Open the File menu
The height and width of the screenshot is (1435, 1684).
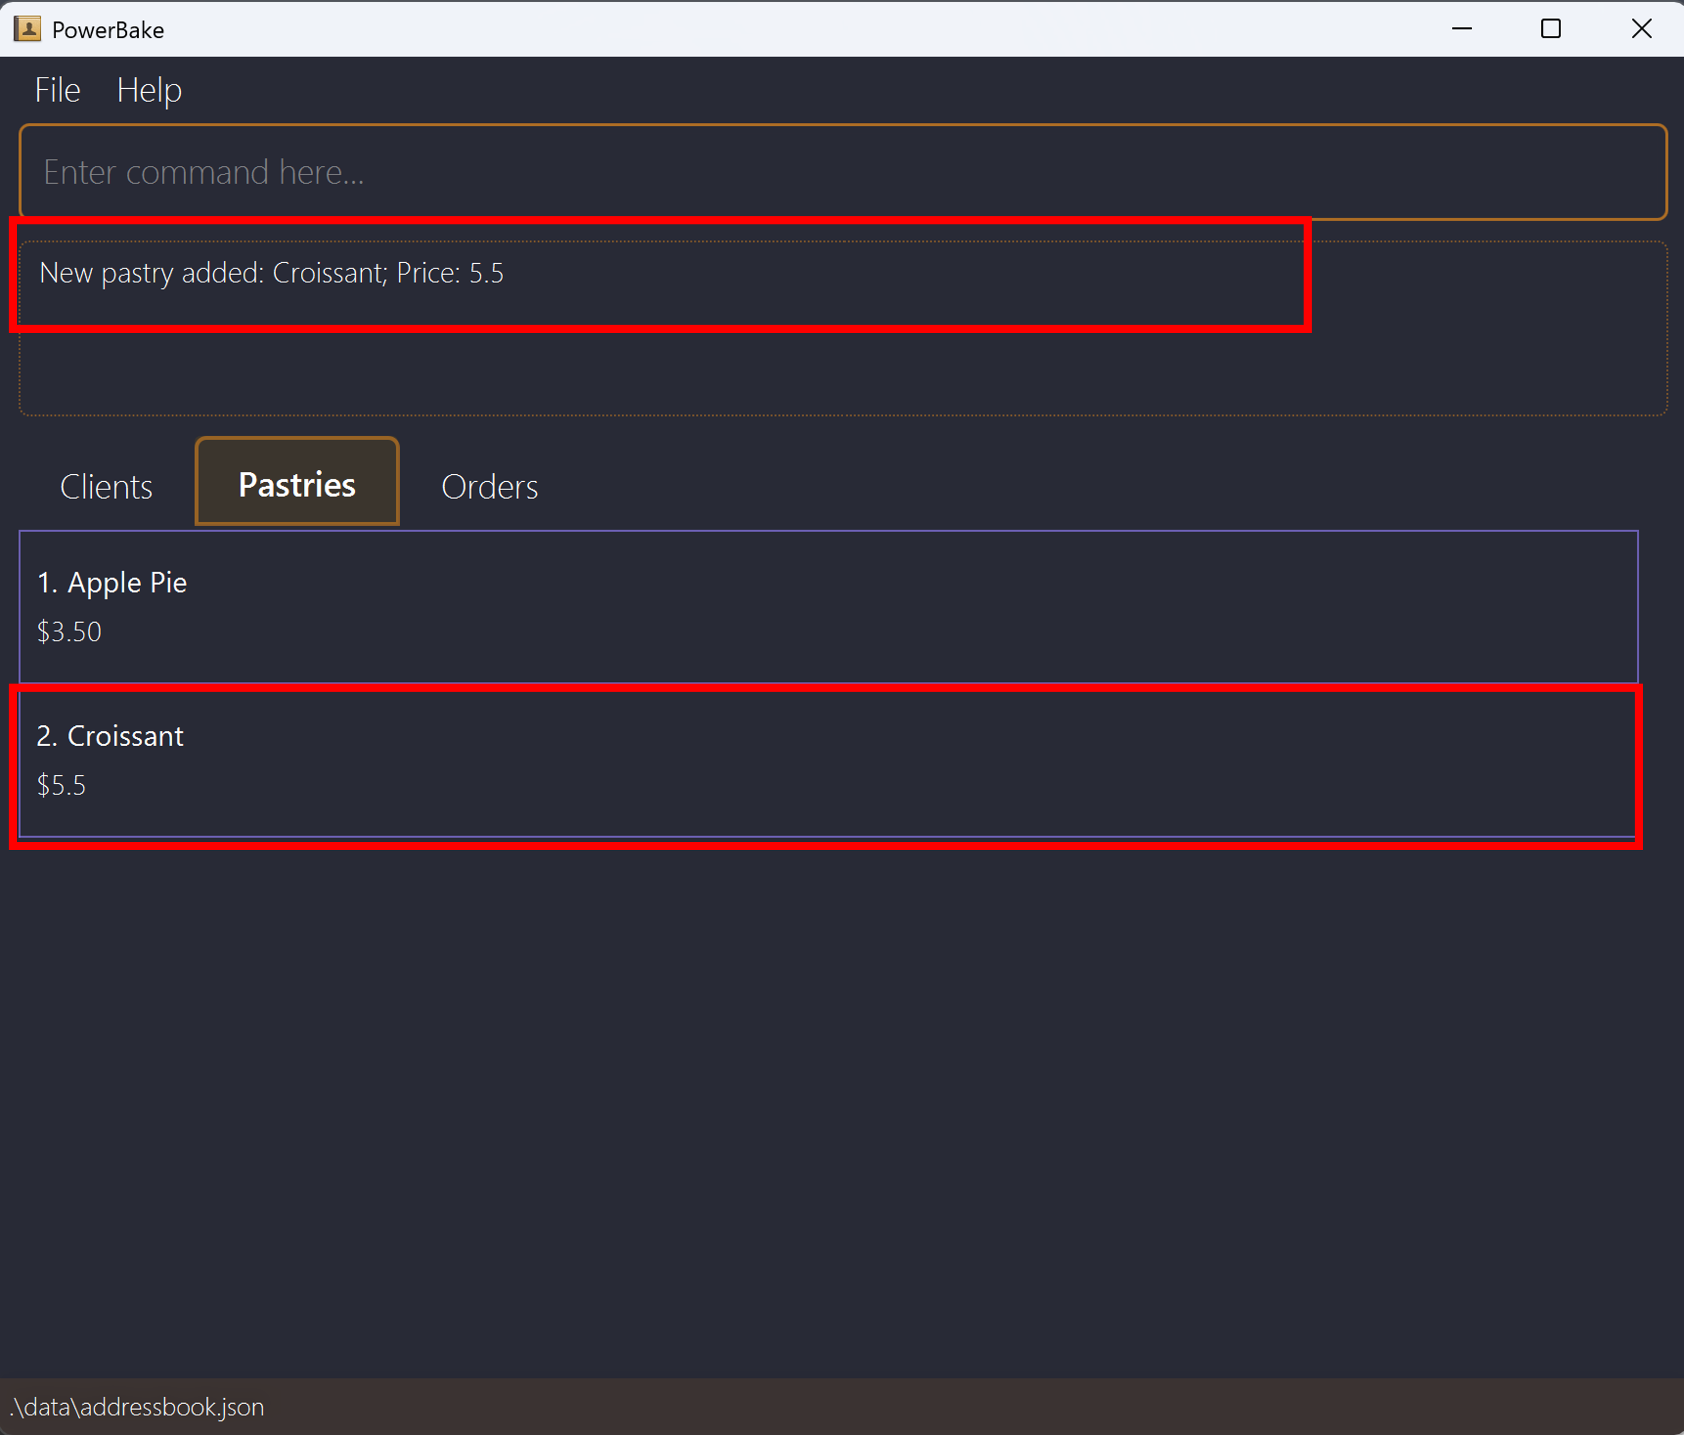[57, 90]
